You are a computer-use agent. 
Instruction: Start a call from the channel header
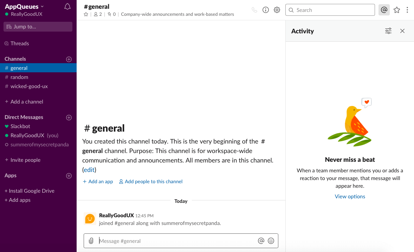(254, 10)
